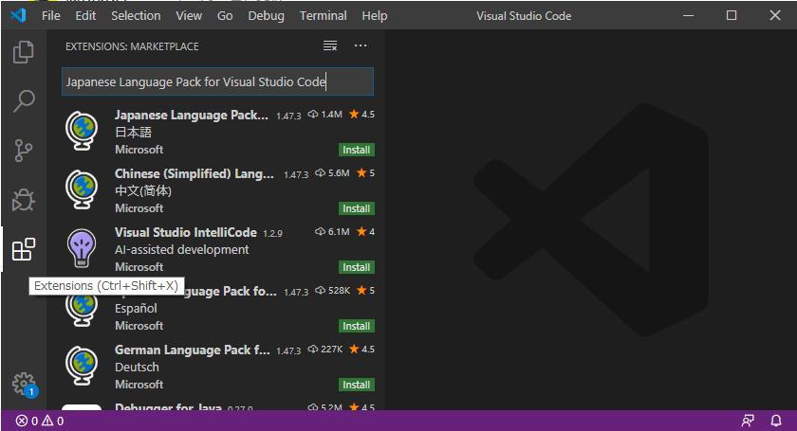Click AI-assisted development description

coord(182,250)
